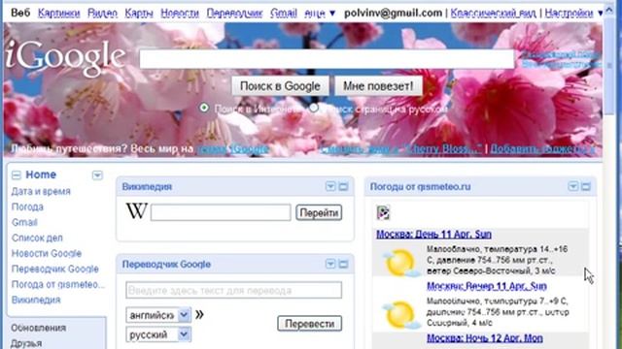The height and width of the screenshot is (349, 622).
Task: Click Друзья in sidebar
Action: coord(26,343)
